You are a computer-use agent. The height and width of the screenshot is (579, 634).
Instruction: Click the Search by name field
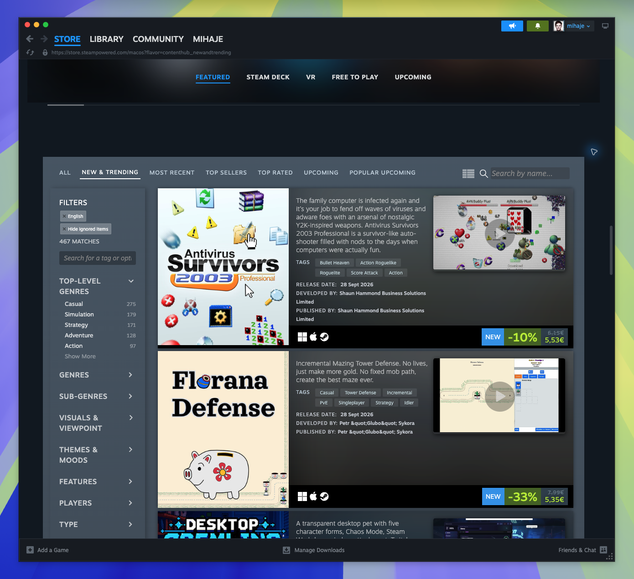(x=530, y=173)
